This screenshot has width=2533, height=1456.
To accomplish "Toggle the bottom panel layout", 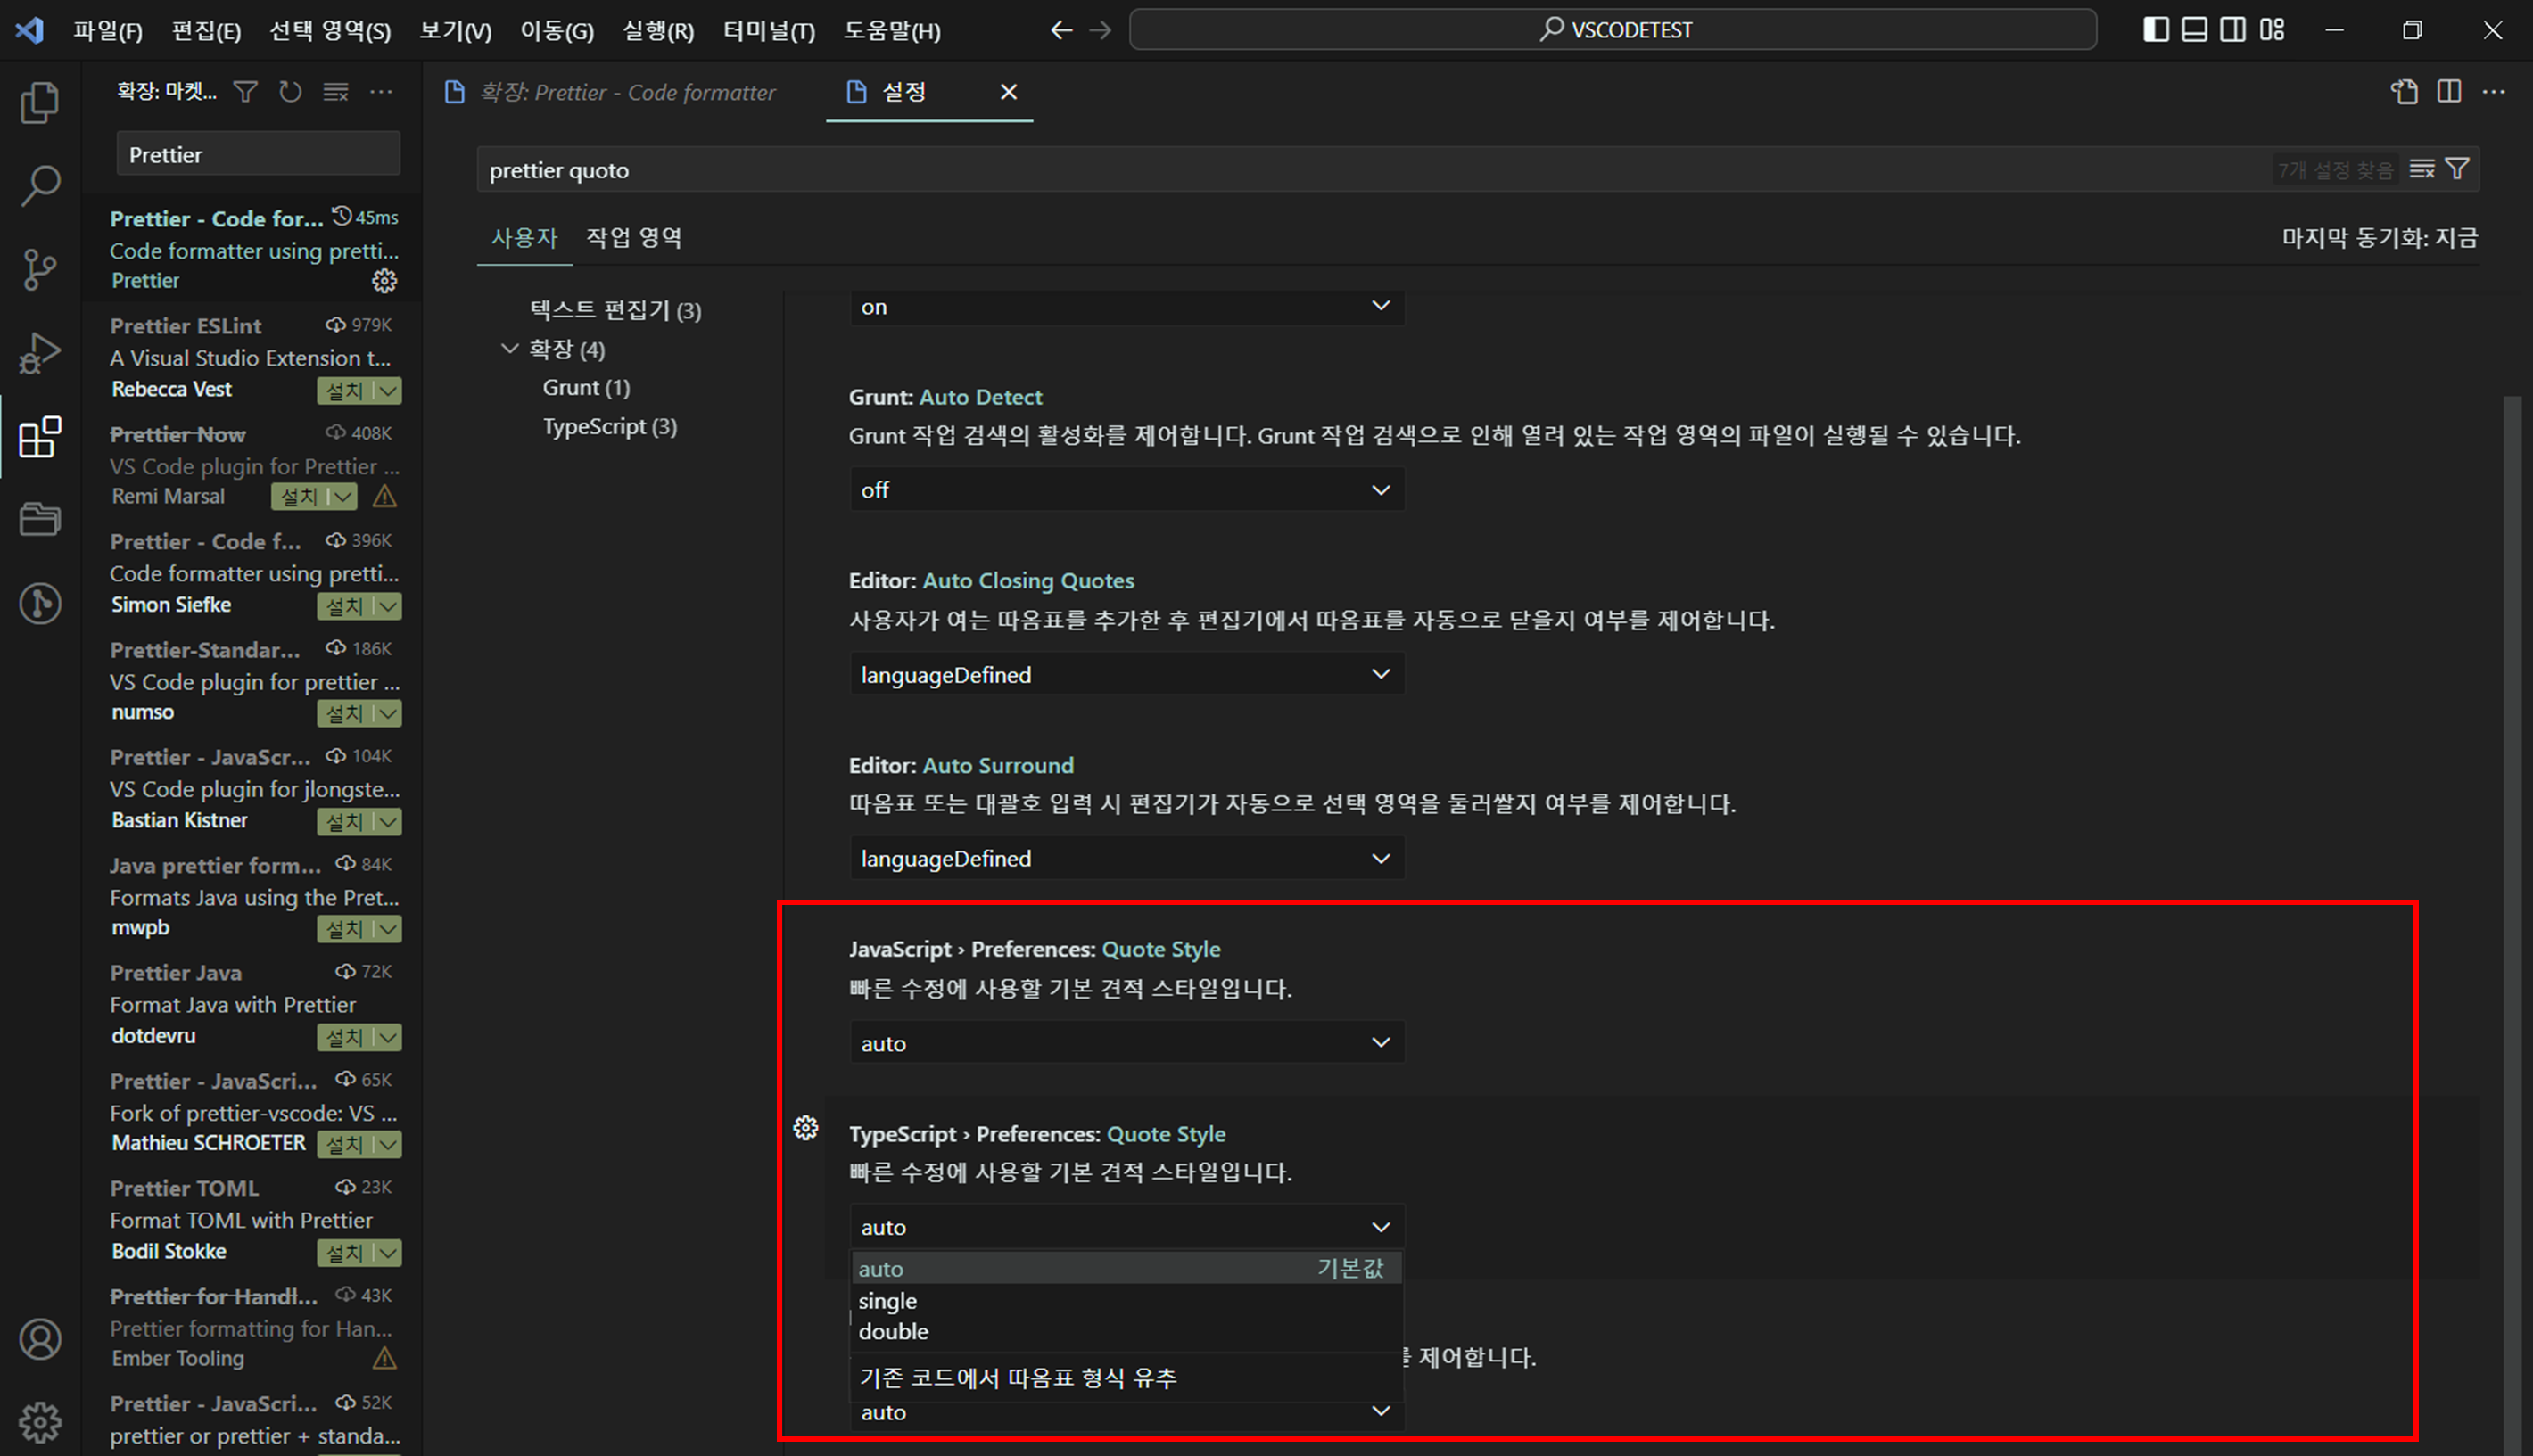I will [2194, 30].
